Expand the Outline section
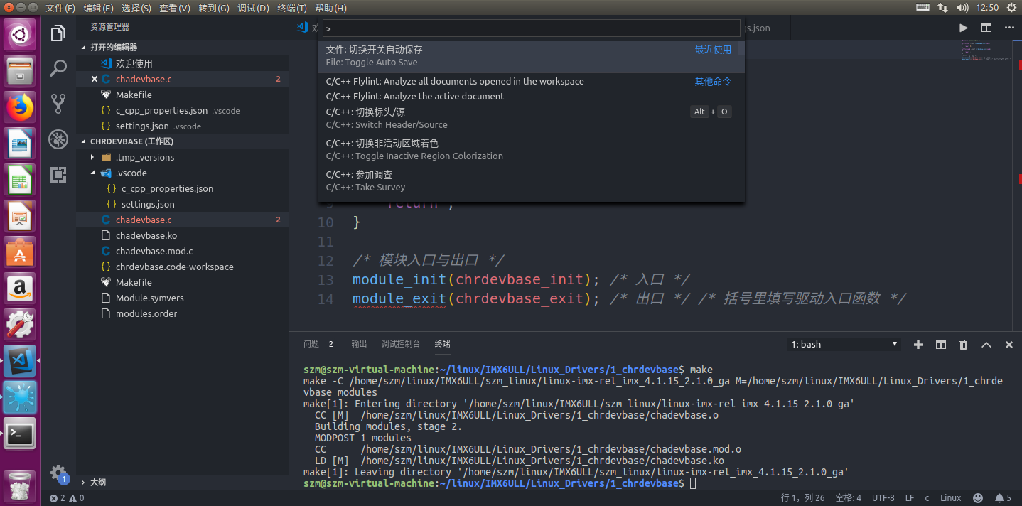 [x=182, y=482]
